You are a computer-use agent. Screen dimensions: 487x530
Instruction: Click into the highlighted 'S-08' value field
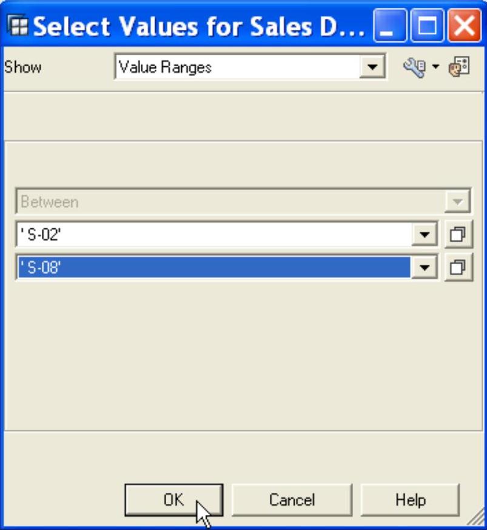(212, 267)
